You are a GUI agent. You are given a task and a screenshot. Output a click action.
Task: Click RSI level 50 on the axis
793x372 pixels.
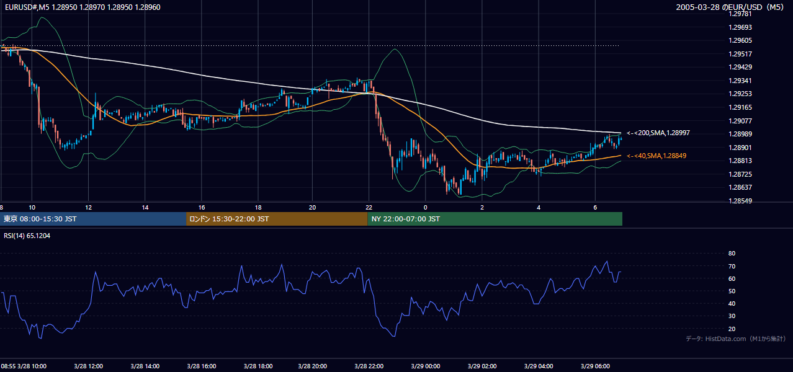pyautogui.click(x=732, y=291)
